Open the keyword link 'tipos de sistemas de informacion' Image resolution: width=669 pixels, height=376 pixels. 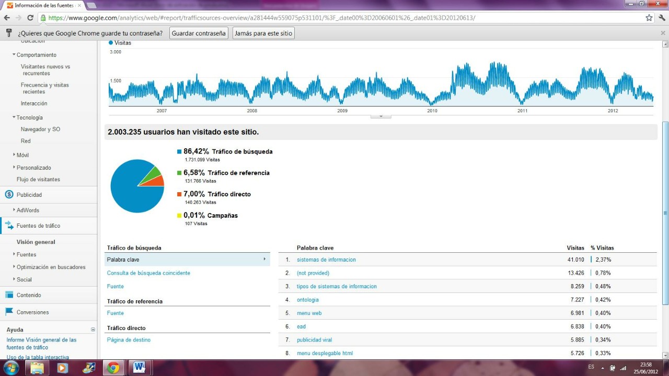pyautogui.click(x=337, y=287)
